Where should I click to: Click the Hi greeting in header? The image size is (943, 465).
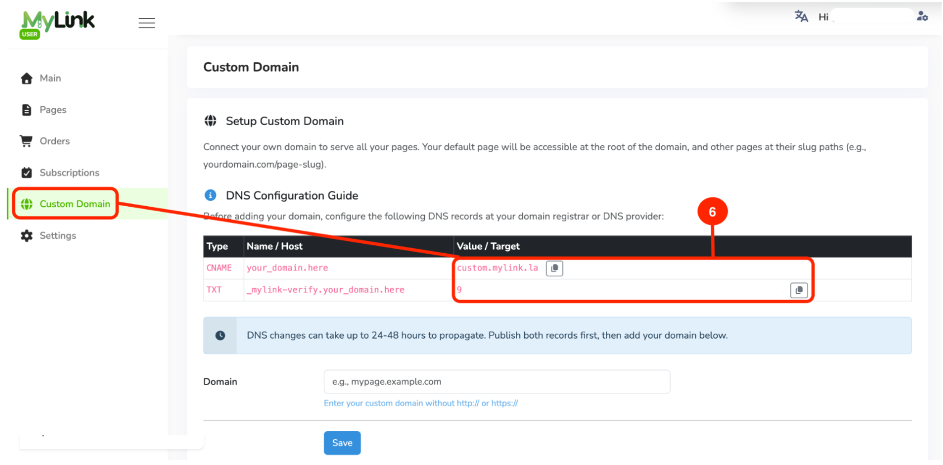(x=823, y=17)
